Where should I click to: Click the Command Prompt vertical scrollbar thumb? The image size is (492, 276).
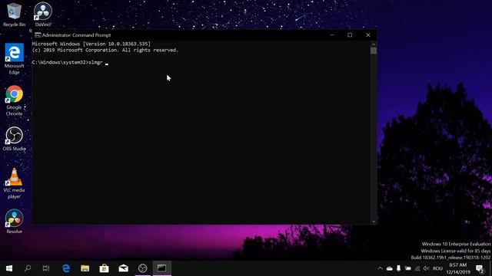pos(374,51)
